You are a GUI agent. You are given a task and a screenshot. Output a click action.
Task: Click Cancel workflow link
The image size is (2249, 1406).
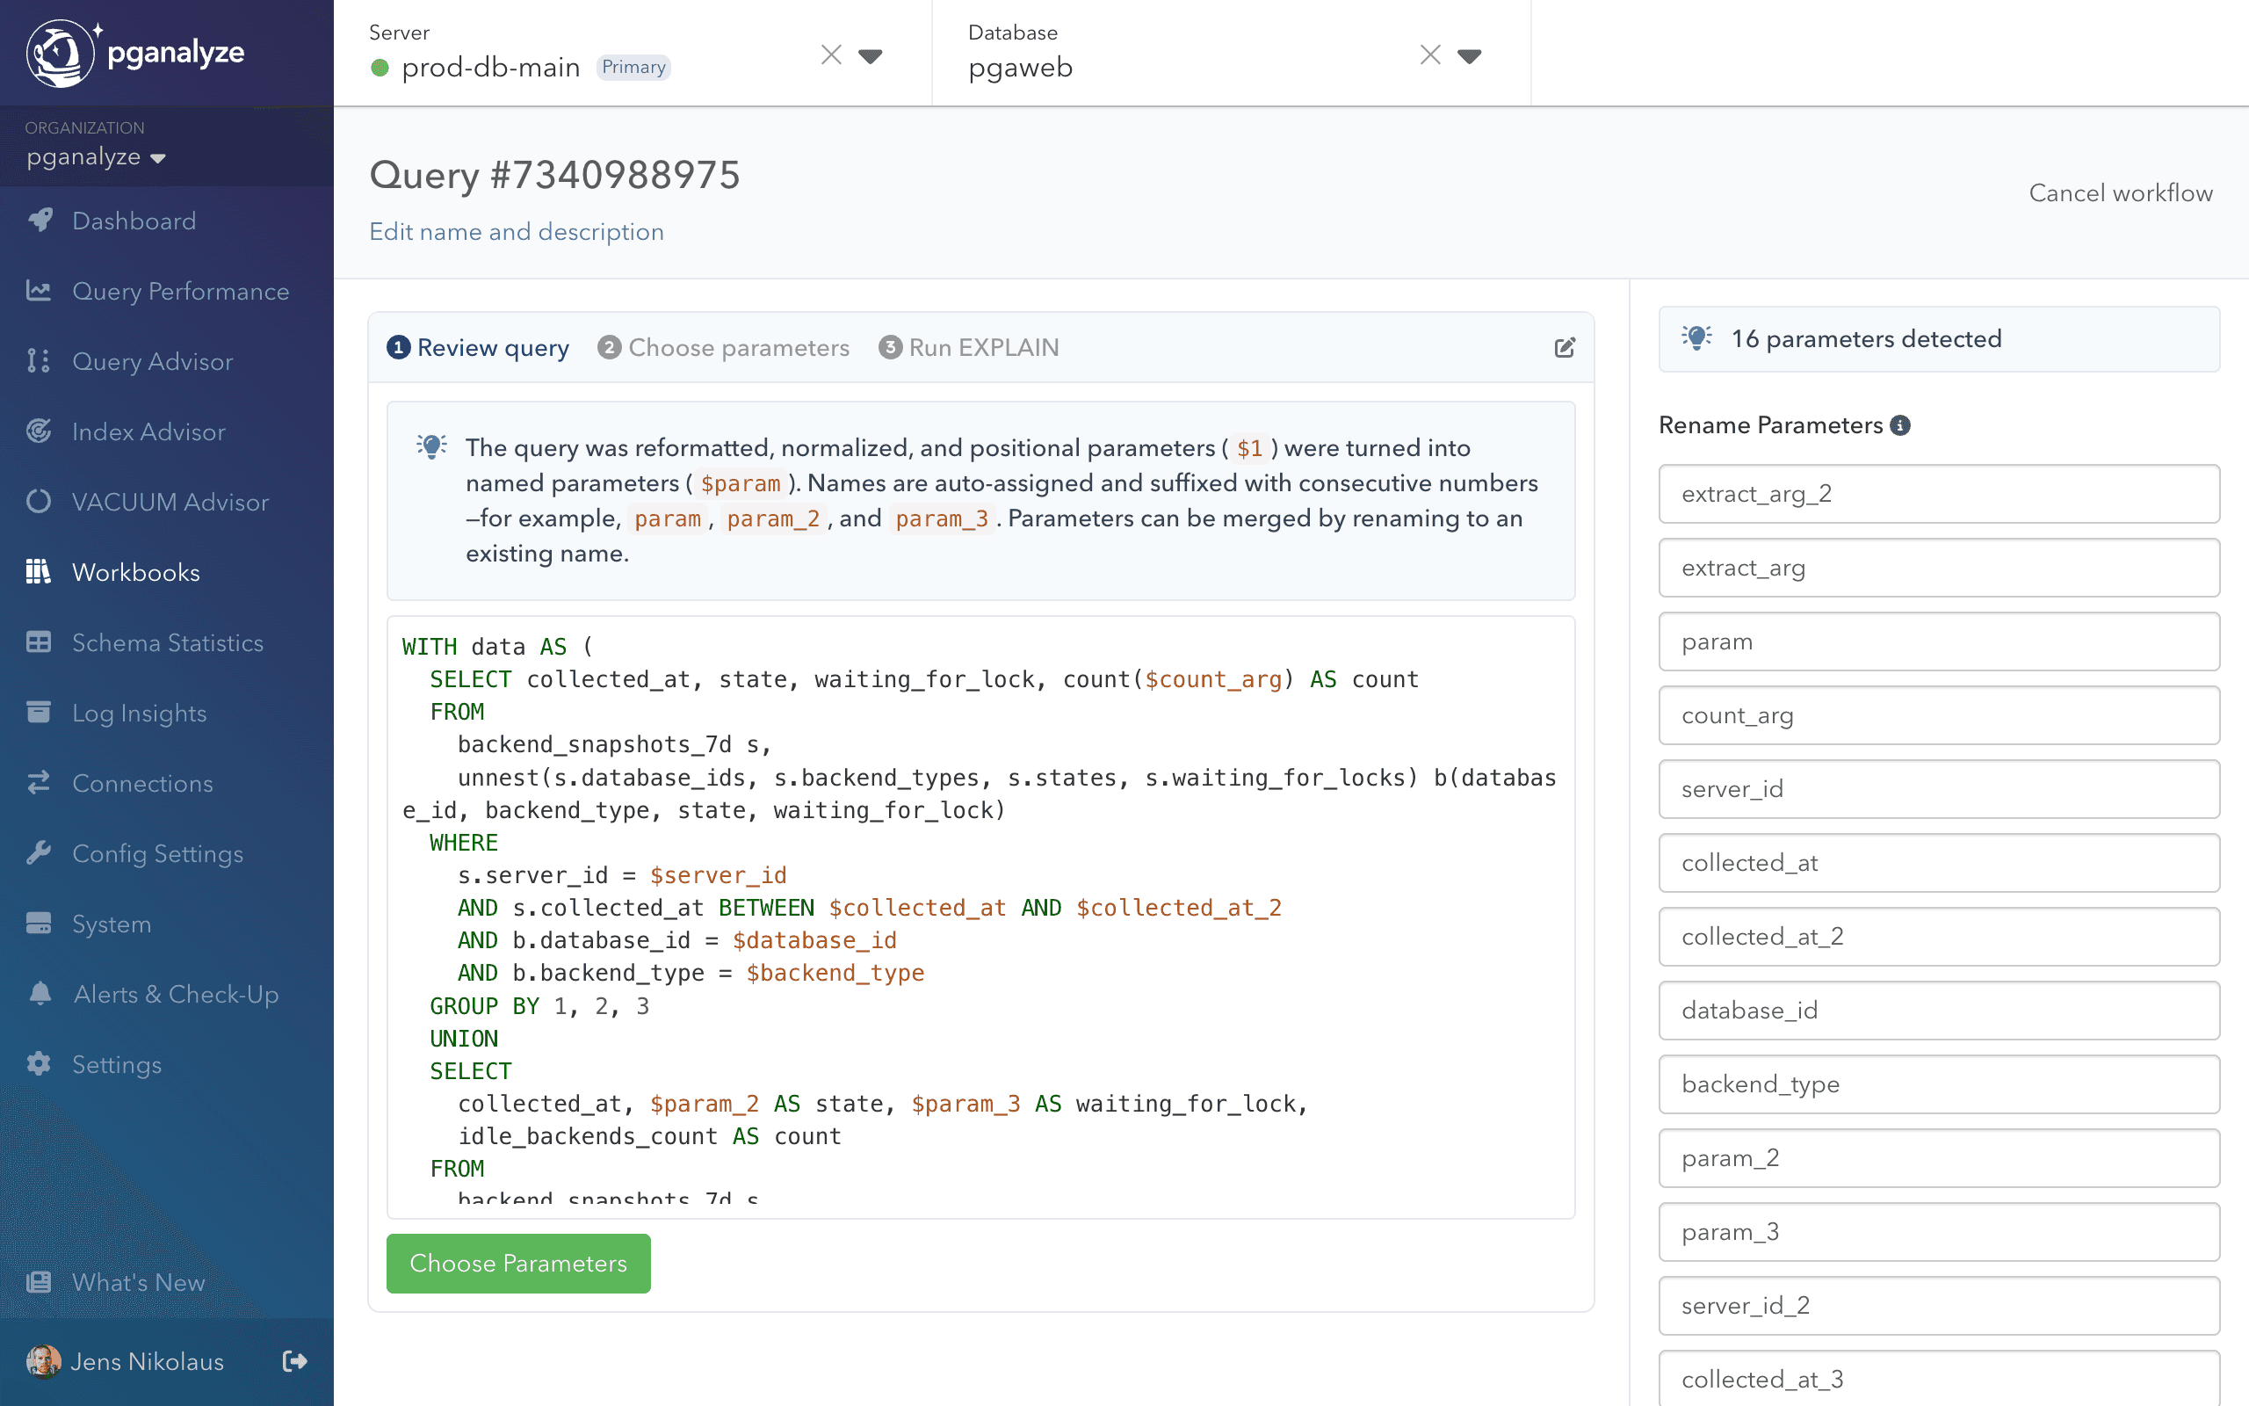point(2120,192)
